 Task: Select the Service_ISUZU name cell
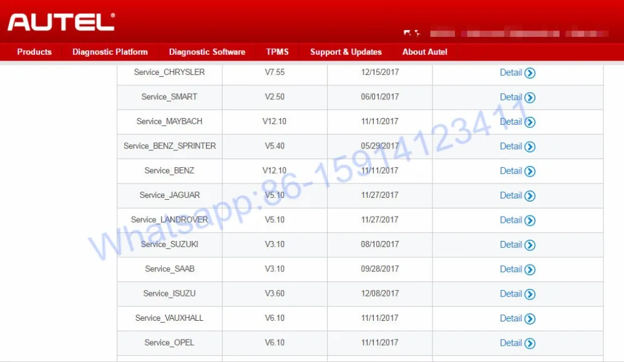tap(170, 294)
